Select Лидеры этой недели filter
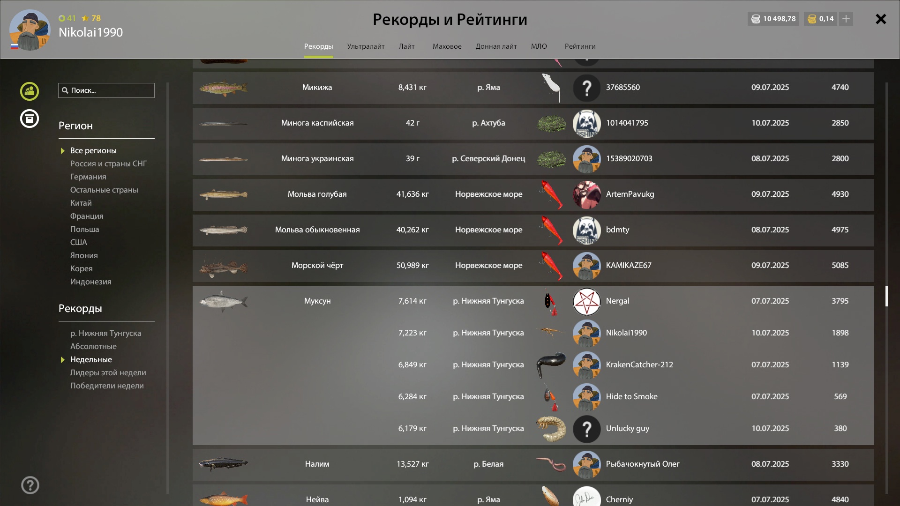Image resolution: width=900 pixels, height=506 pixels. (x=108, y=372)
